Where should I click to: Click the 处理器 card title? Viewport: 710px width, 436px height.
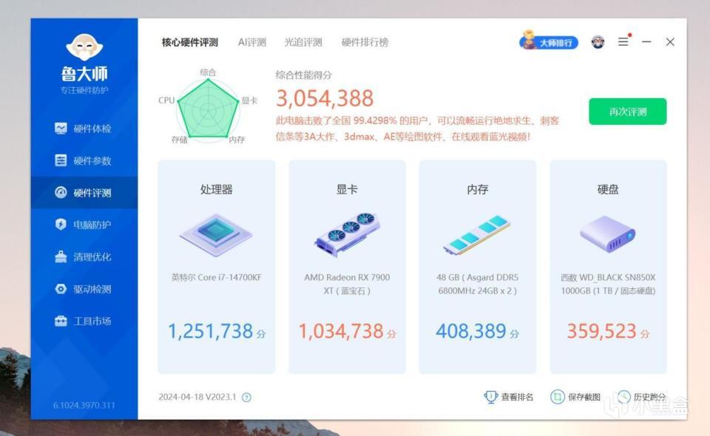click(x=217, y=189)
